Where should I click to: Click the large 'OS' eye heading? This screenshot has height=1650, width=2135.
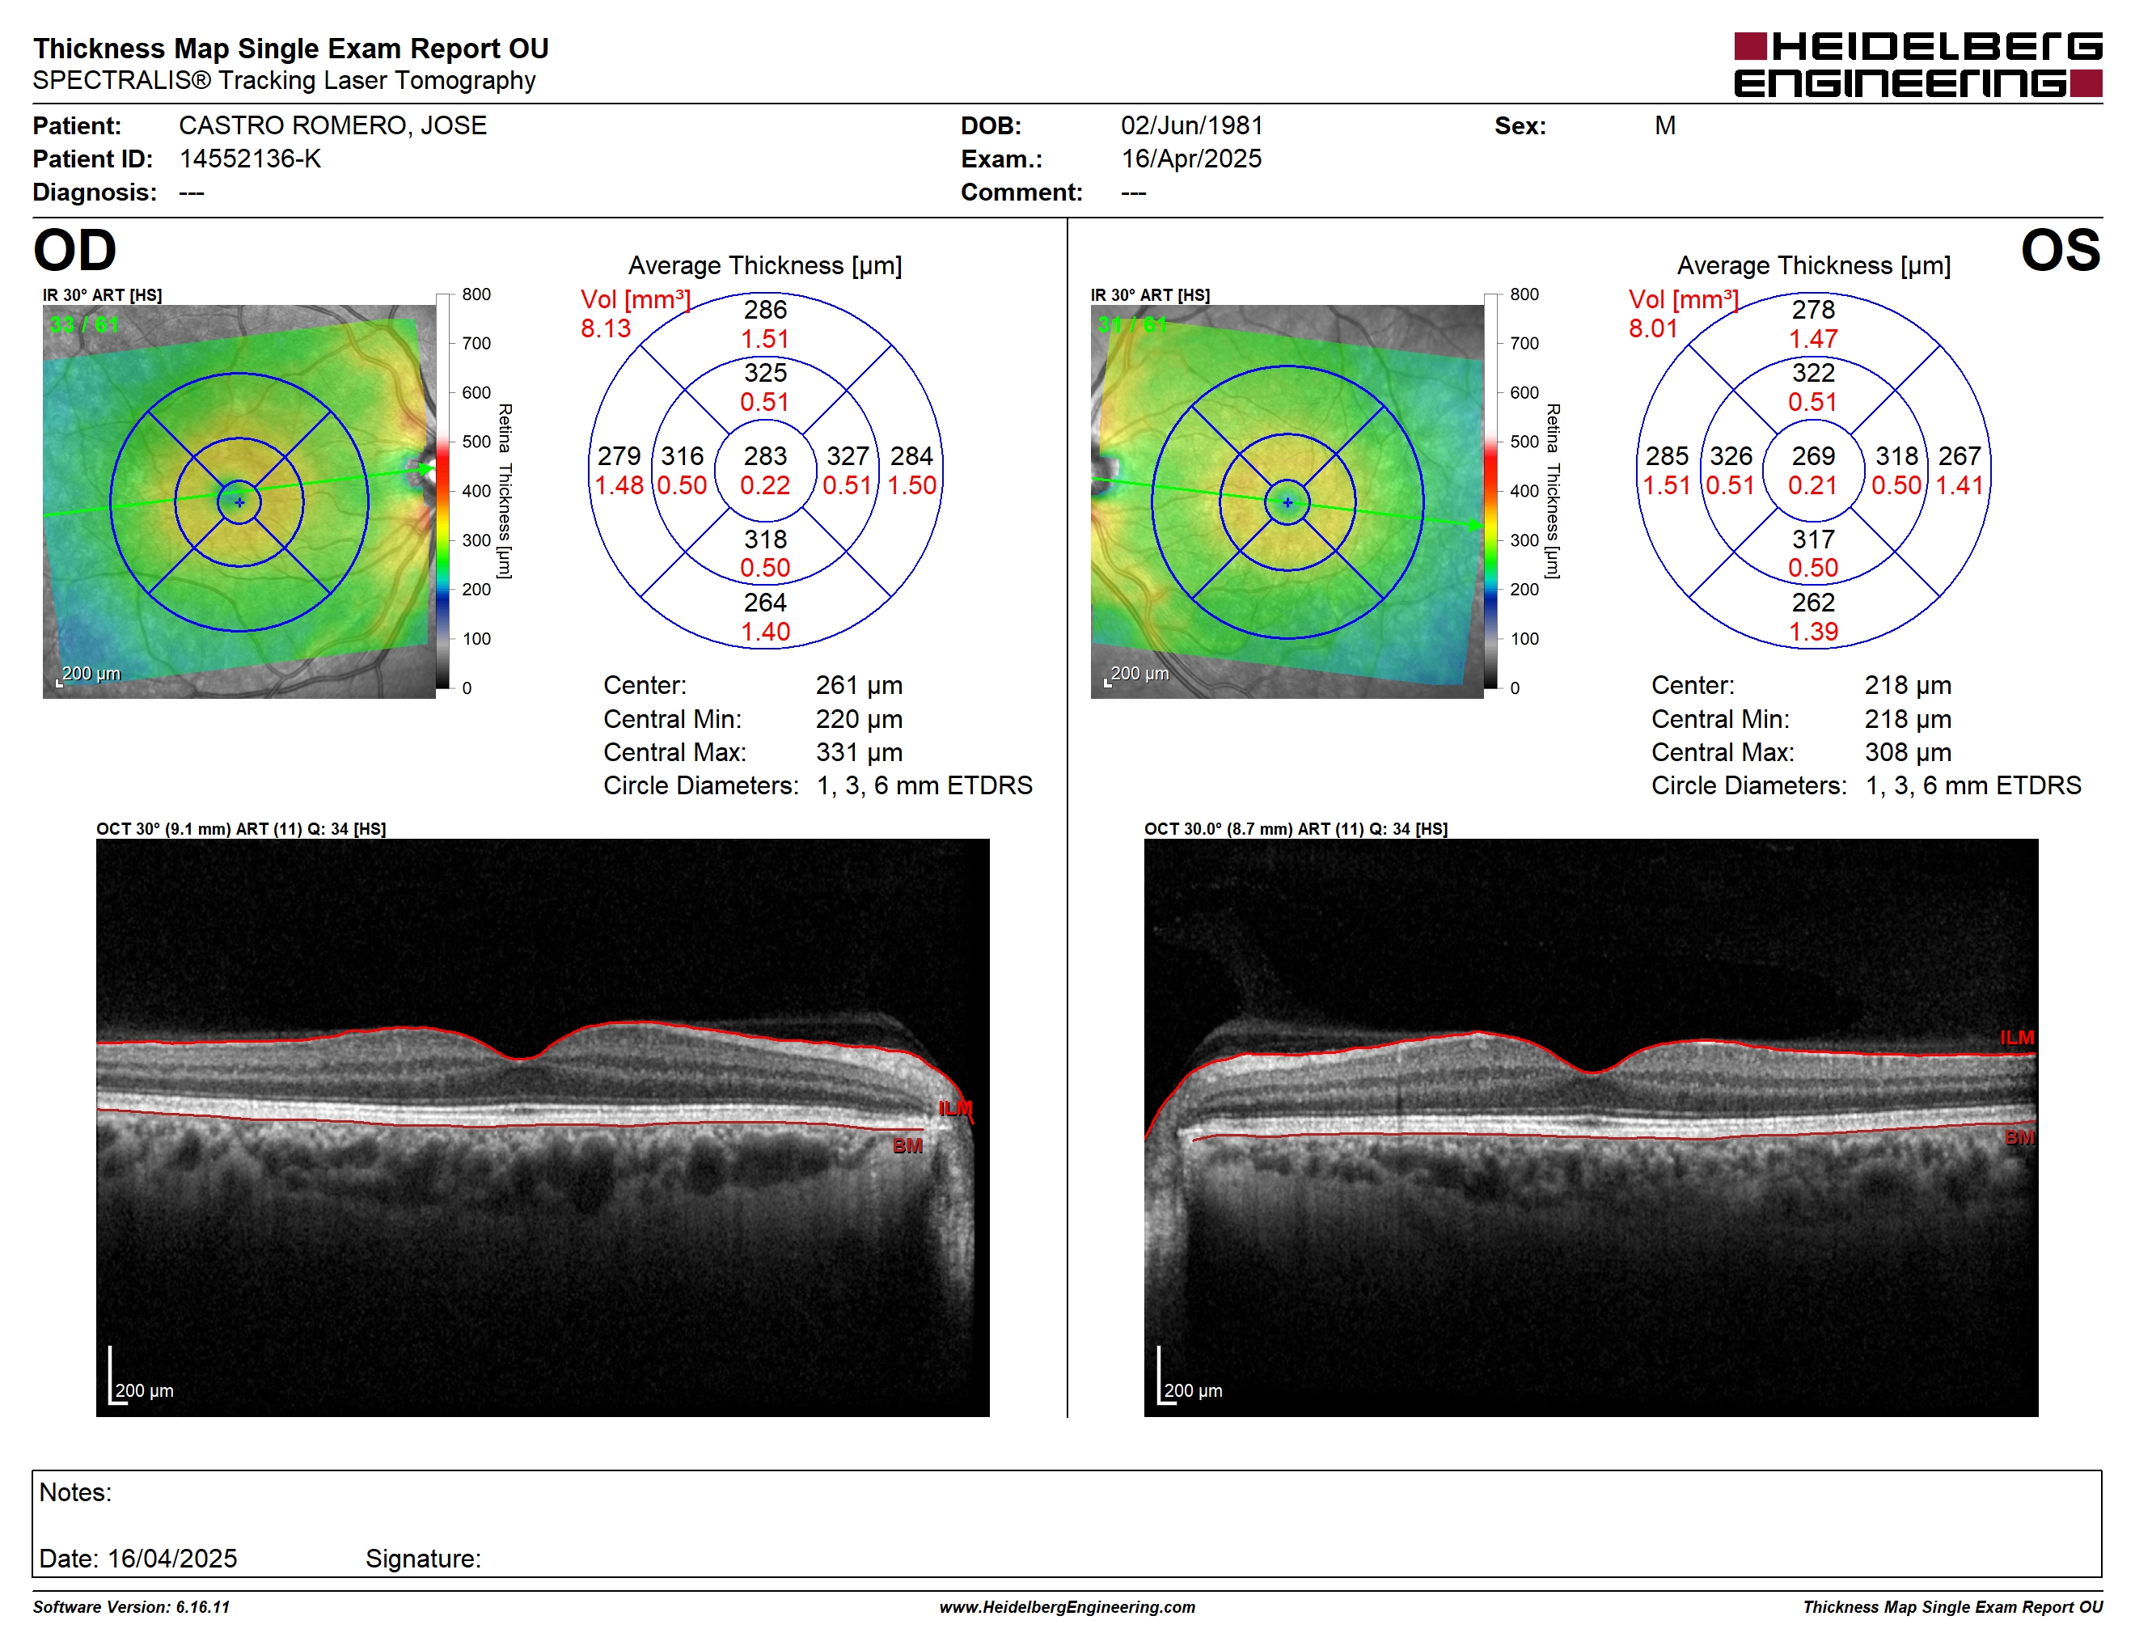(2061, 250)
